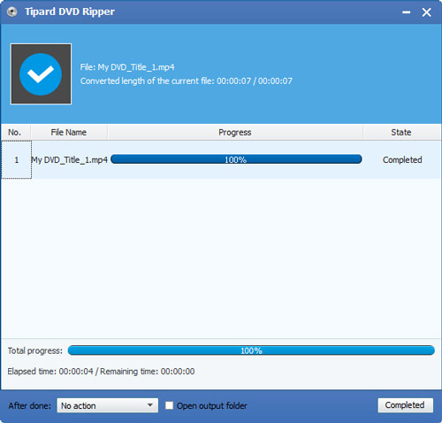Click the Tipard DVD Ripper disc icon
The height and width of the screenshot is (423, 442).
12,12
